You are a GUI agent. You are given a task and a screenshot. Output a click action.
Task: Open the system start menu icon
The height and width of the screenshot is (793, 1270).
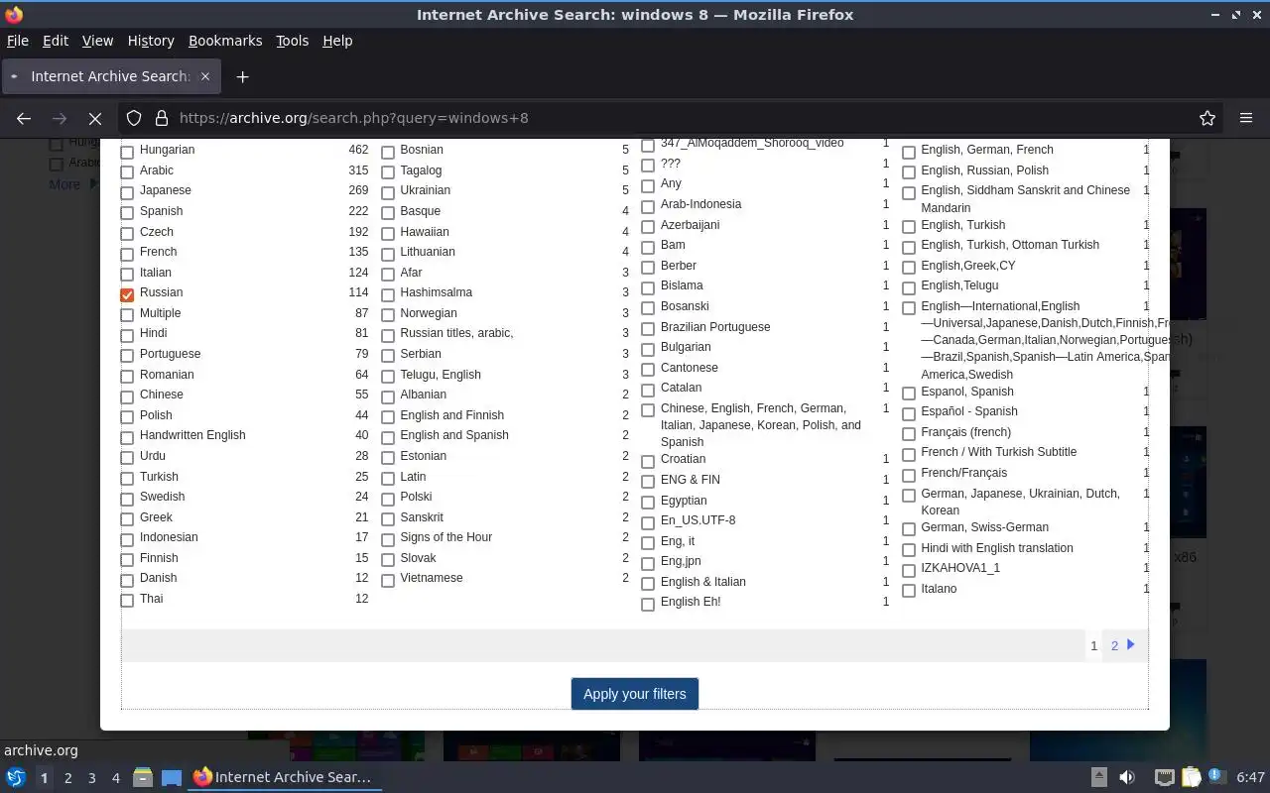coord(16,777)
